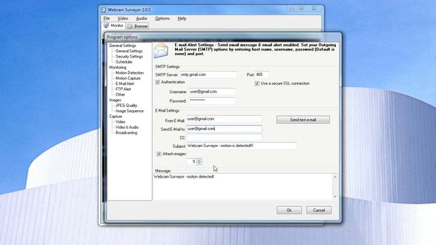Minimize the Webcam Surveyor window
This screenshot has height=245, width=436.
(x=292, y=9)
